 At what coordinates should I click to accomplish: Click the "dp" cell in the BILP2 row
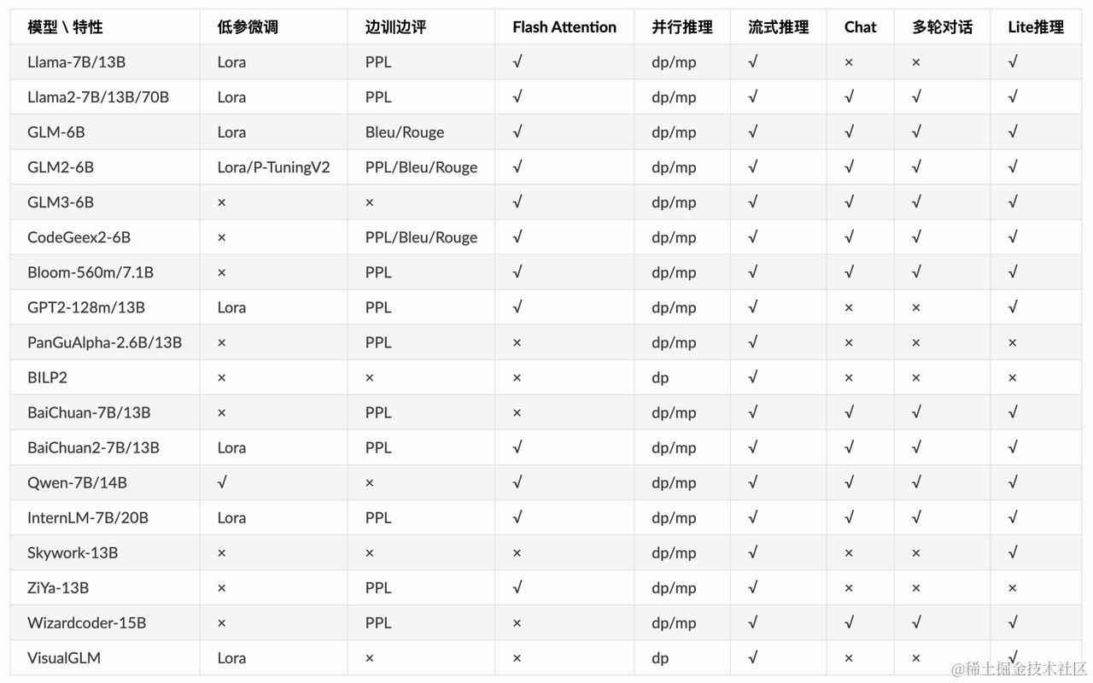pos(660,377)
